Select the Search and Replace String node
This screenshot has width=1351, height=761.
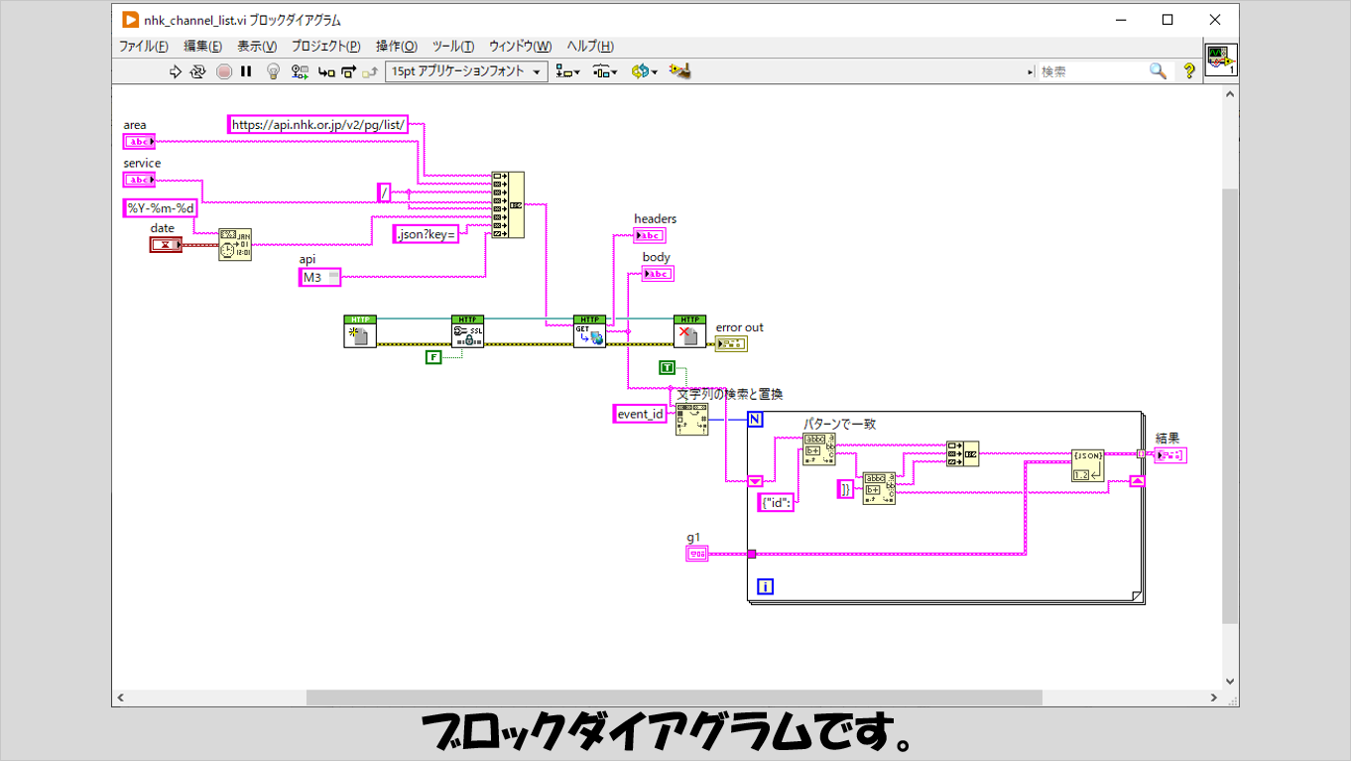692,420
